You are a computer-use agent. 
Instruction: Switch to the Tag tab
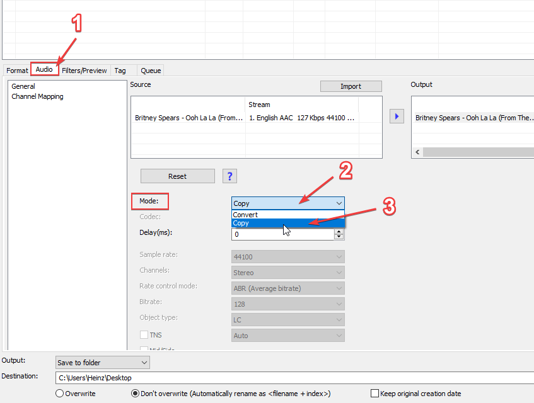(x=120, y=71)
